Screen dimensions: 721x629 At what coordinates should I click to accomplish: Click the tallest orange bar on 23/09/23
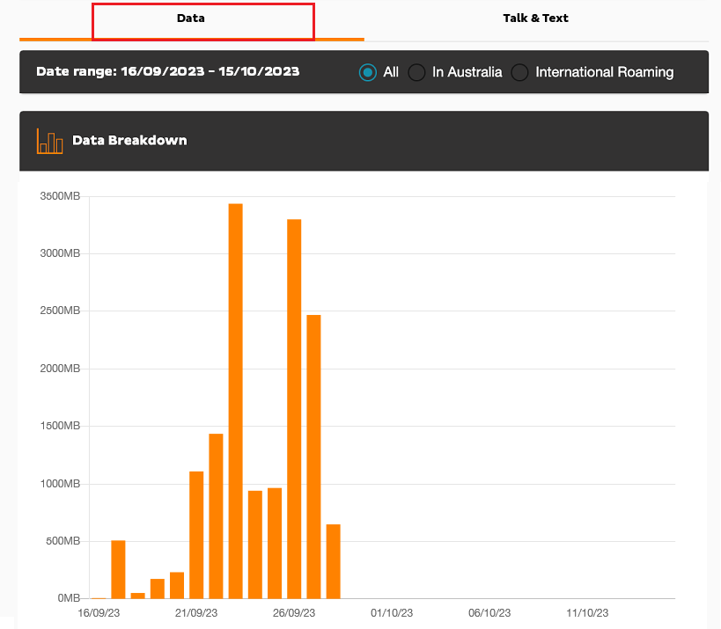point(235,396)
